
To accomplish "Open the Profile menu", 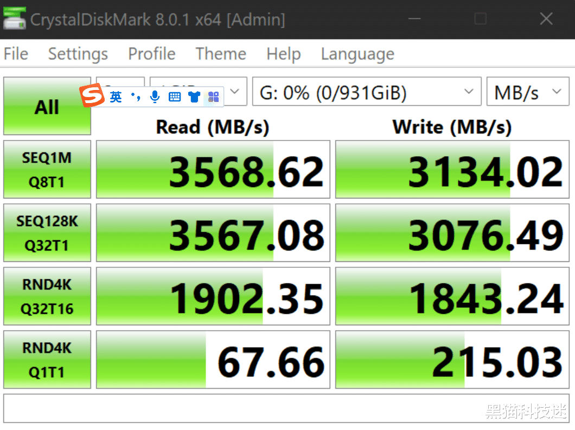I will click(151, 54).
